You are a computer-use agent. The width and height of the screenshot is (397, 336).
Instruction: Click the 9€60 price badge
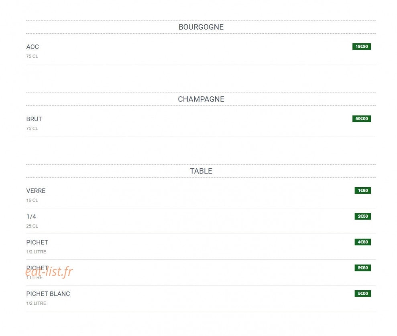click(362, 268)
